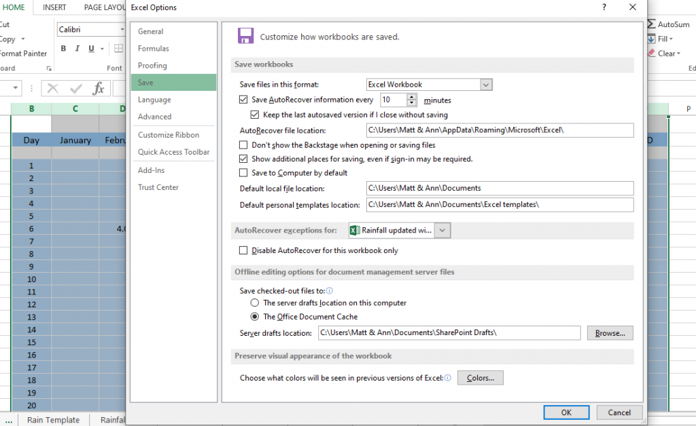Toggle Keep the last autosaved version checkbox
Viewport: 696px width, 426px height.
tap(255, 115)
